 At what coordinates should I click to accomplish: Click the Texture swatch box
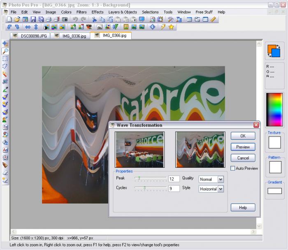click(274, 142)
